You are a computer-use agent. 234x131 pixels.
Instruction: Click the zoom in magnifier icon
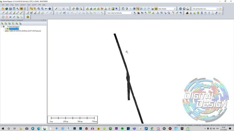click(x=39, y=9)
